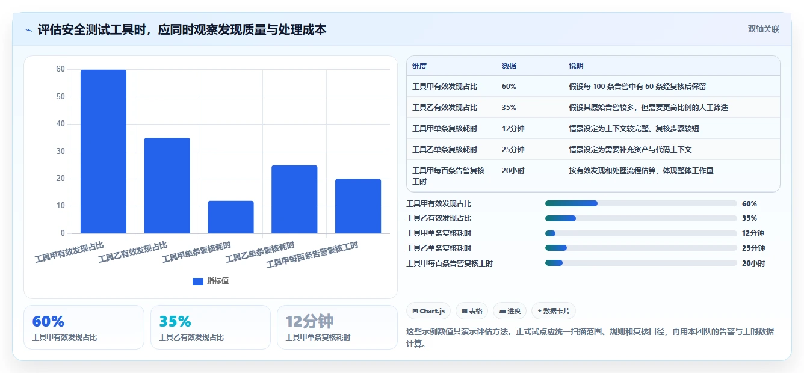This screenshot has width=804, height=373.
Task: Click the 25分钟 value in the table
Action: click(513, 150)
